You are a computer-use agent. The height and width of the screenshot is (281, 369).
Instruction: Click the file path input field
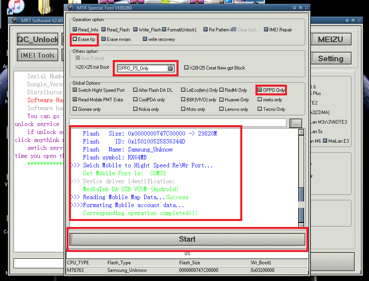click(x=178, y=122)
